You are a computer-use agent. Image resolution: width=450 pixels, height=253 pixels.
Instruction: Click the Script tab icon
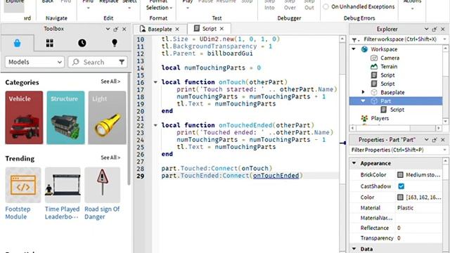[197, 28]
